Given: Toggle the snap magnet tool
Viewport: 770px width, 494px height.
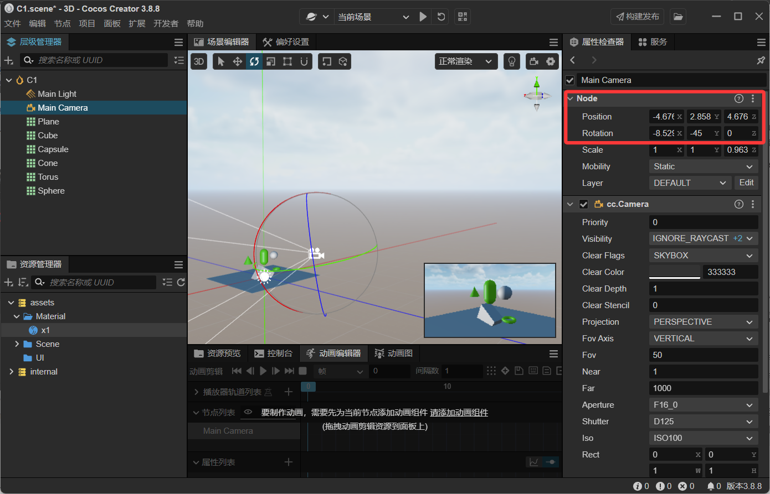Looking at the screenshot, I should pyautogui.click(x=304, y=61).
